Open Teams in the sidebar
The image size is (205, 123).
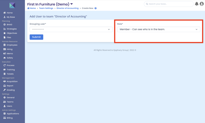point(10,102)
